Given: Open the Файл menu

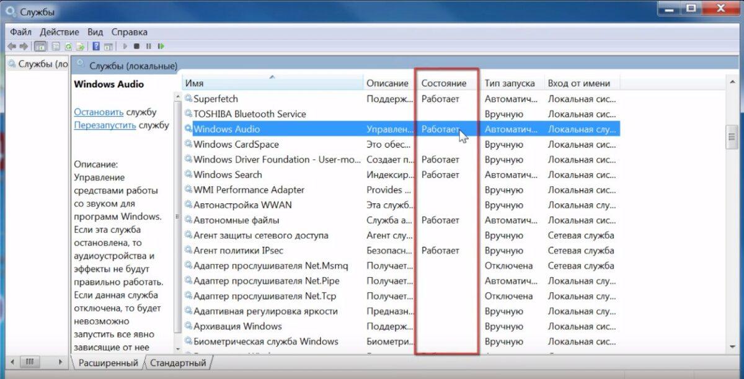Looking at the screenshot, I should (x=20, y=32).
